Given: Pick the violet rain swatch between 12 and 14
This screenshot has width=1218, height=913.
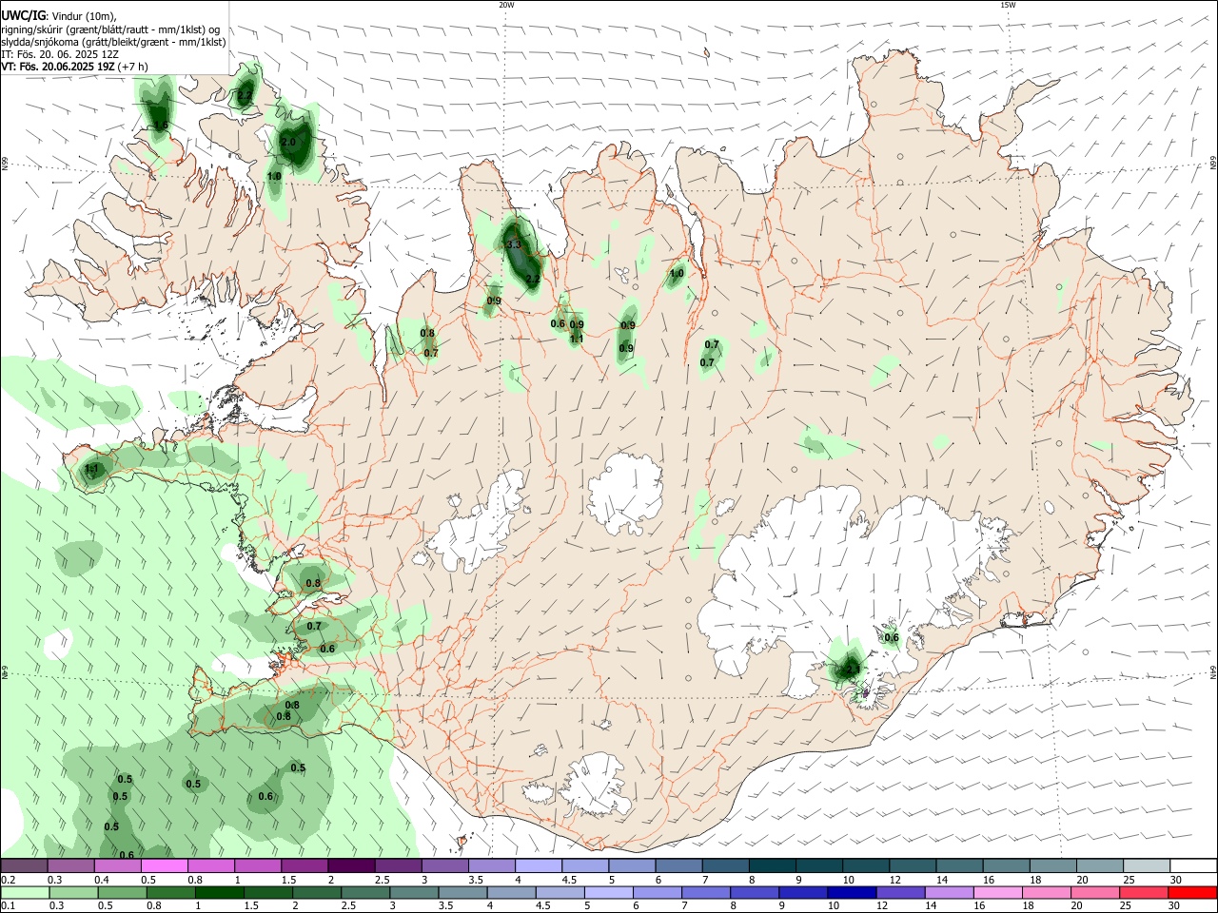Looking at the screenshot, I should [900, 892].
